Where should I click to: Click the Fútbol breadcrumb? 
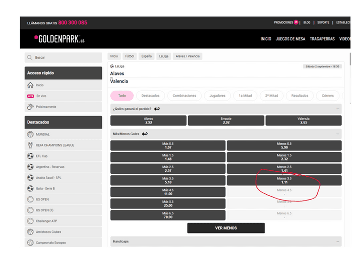[129, 56]
